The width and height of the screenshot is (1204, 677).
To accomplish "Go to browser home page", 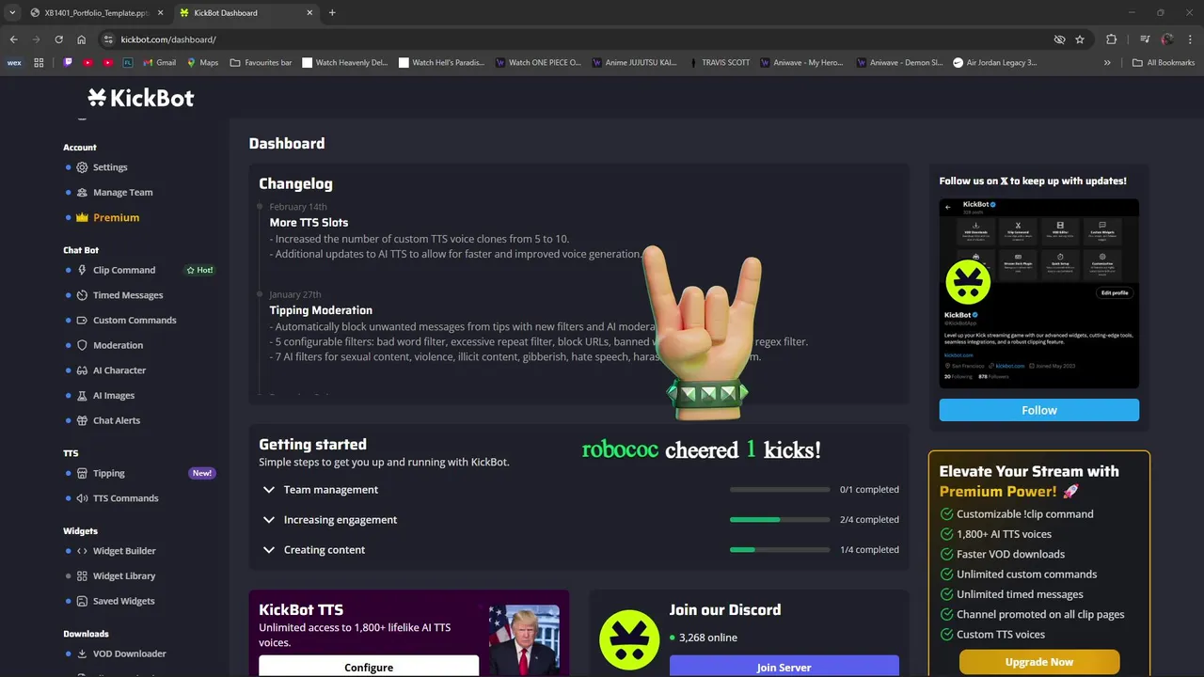I will pos(82,39).
